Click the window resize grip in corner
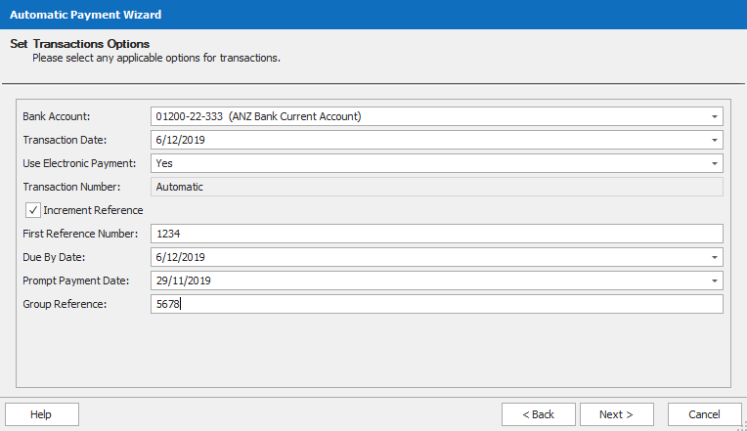This screenshot has height=431, width=747. coord(740,424)
